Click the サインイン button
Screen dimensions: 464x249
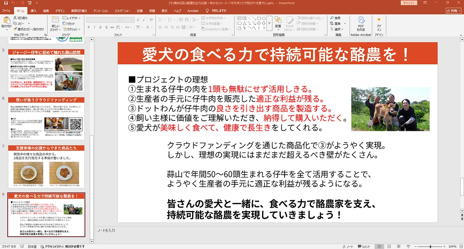[409, 3]
